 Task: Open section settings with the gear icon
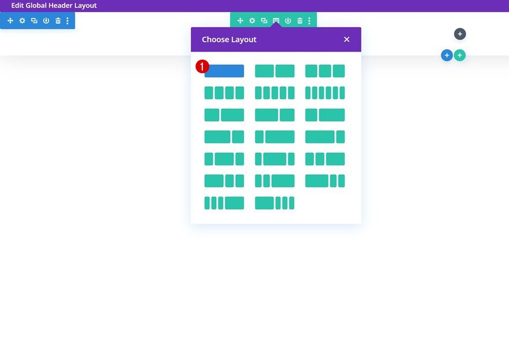(22, 20)
